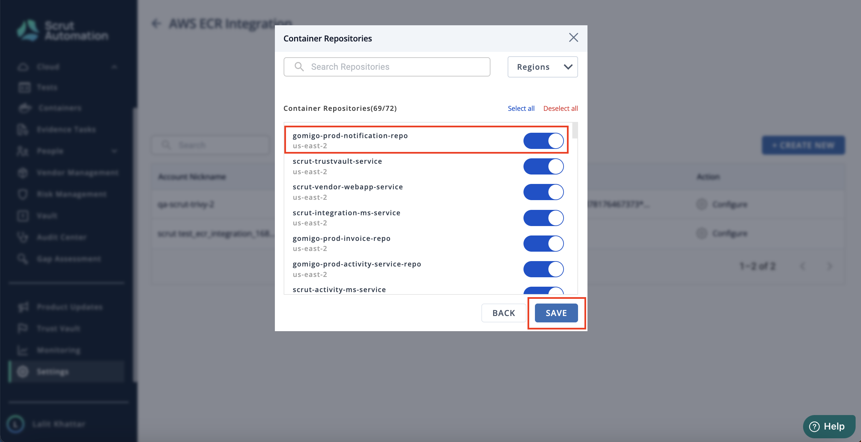
Task: Toggle gomigo-prod-invoice-repo switch
Action: pyautogui.click(x=543, y=244)
